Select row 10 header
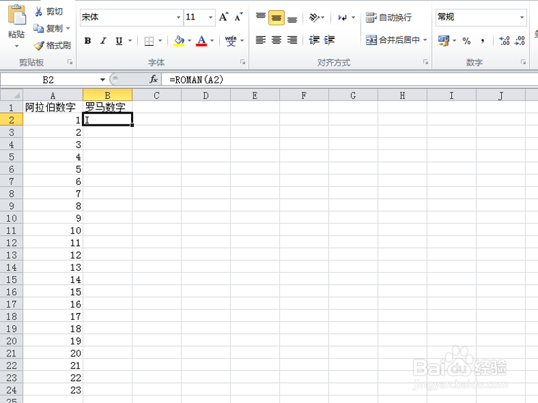The height and width of the screenshot is (403, 538). (x=11, y=218)
